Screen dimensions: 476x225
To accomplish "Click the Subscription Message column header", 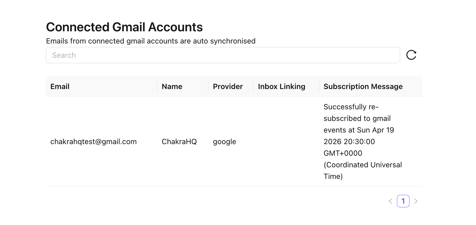I will (363, 86).
